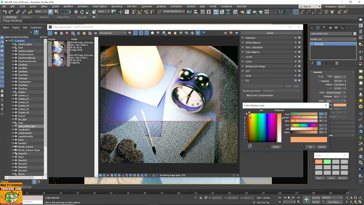Toggle the Angle Snap tool
364x205 pixels.
coord(140,12)
